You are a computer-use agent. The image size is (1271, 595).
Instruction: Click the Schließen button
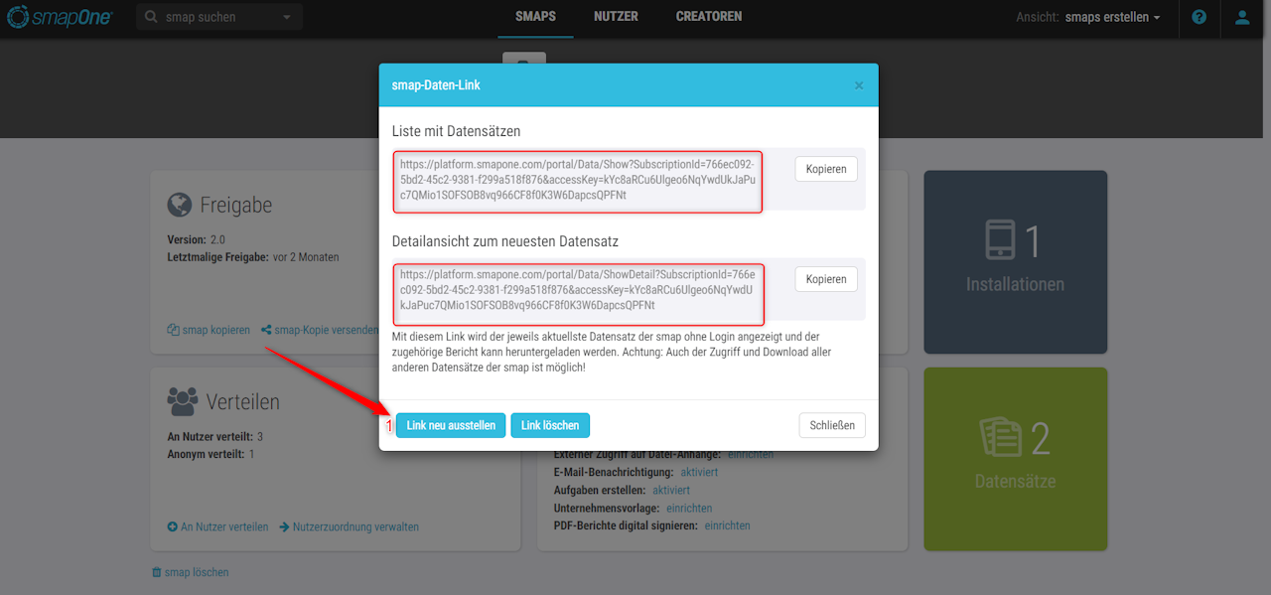click(x=832, y=425)
